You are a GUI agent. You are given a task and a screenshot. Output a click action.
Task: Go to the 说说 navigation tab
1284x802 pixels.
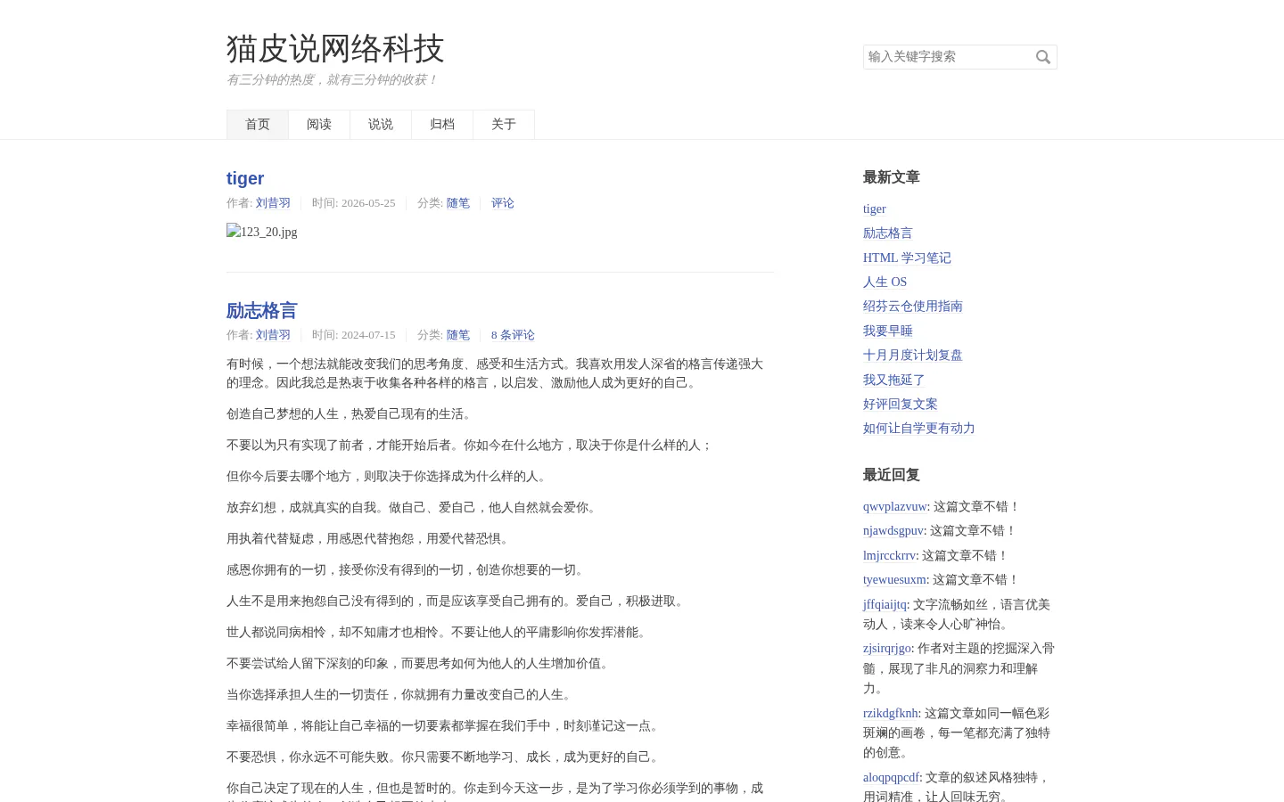381,125
